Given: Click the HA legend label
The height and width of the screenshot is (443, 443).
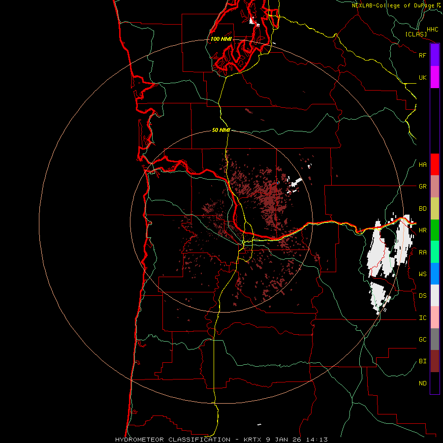Looking at the screenshot, I should tap(422, 165).
